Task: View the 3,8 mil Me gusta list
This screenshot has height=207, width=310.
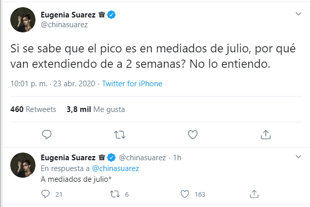Action: point(96,109)
